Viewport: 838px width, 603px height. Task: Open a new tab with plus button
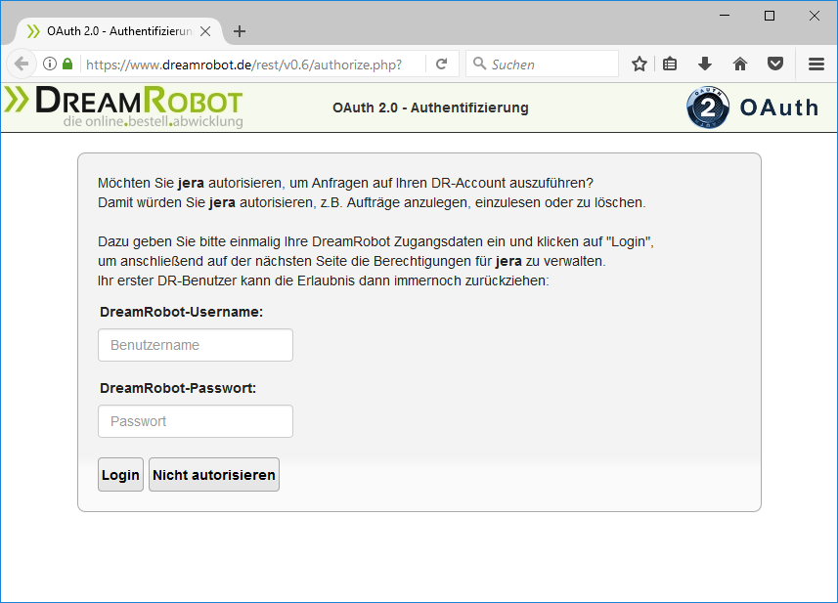coord(240,31)
